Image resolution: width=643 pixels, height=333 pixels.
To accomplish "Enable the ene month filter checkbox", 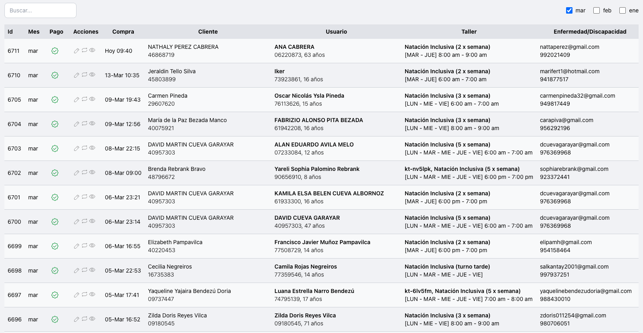I will coord(623,10).
